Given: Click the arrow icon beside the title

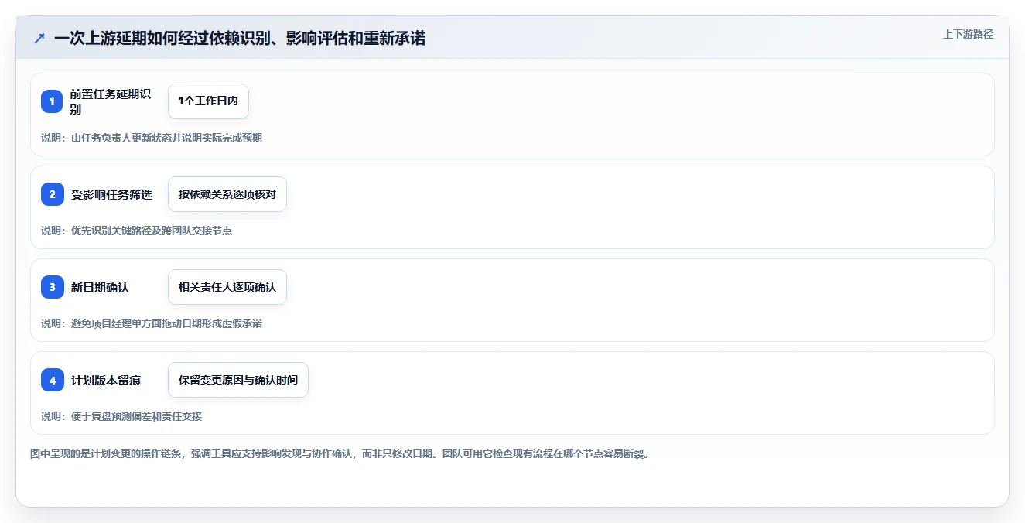Looking at the screenshot, I should (x=39, y=38).
